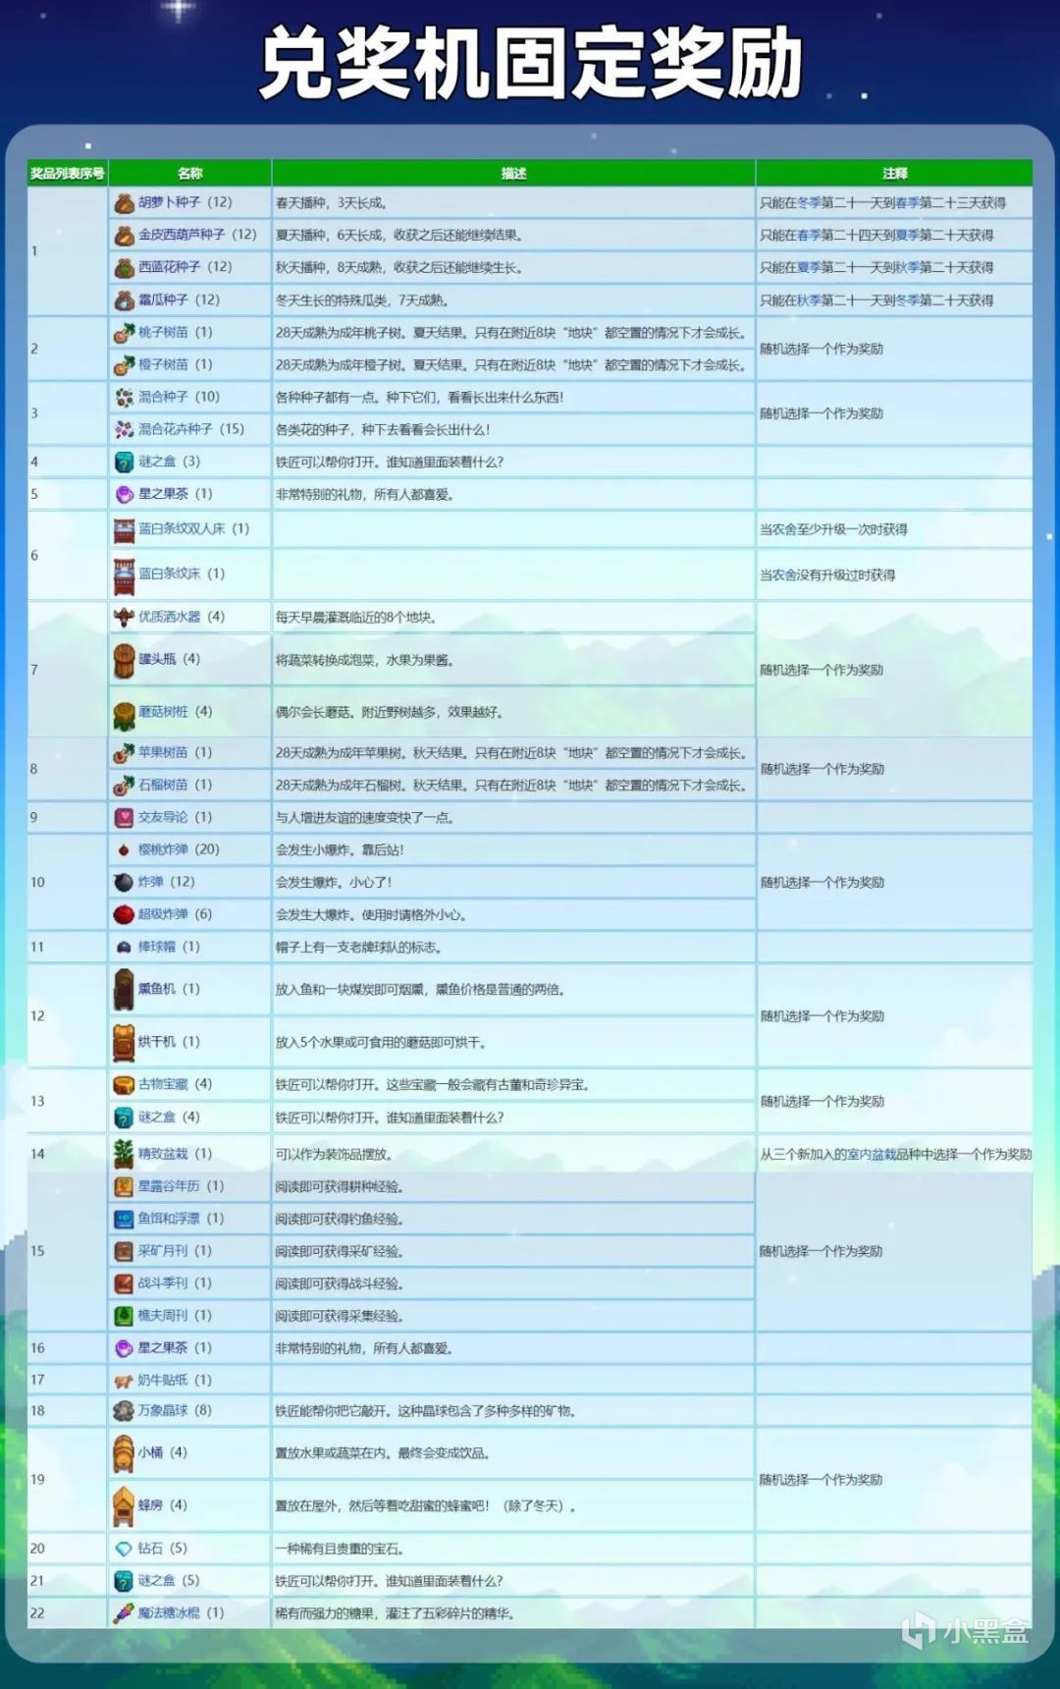Click the 奶牛贴纸 cow decal icon
The height and width of the screenshot is (1689, 1060).
click(x=124, y=1381)
